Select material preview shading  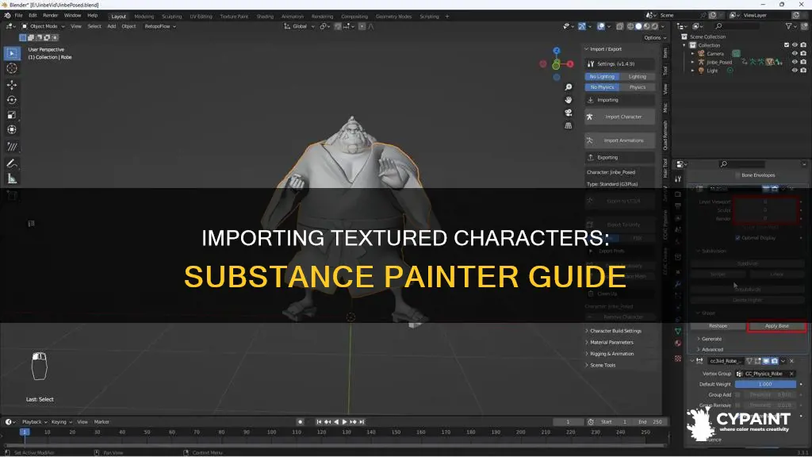tap(647, 26)
